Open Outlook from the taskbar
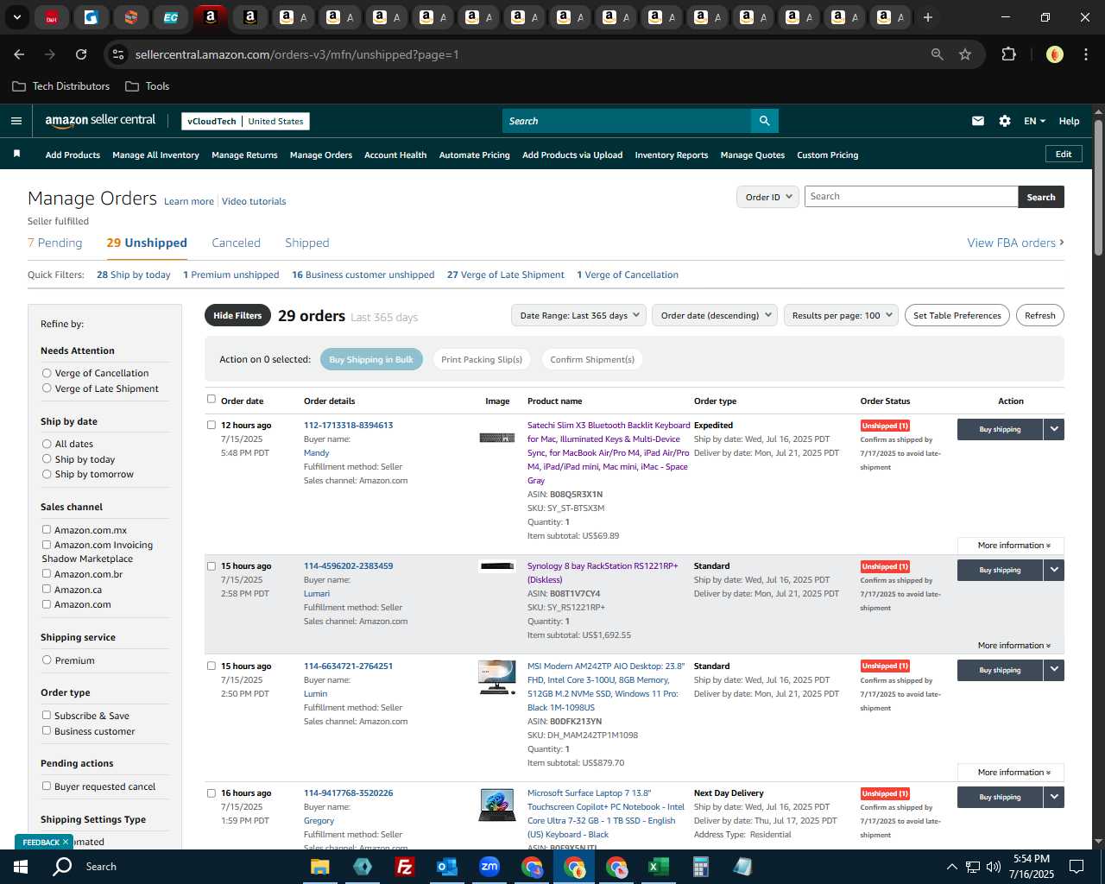Screen dimensions: 1105x884 pos(446,867)
